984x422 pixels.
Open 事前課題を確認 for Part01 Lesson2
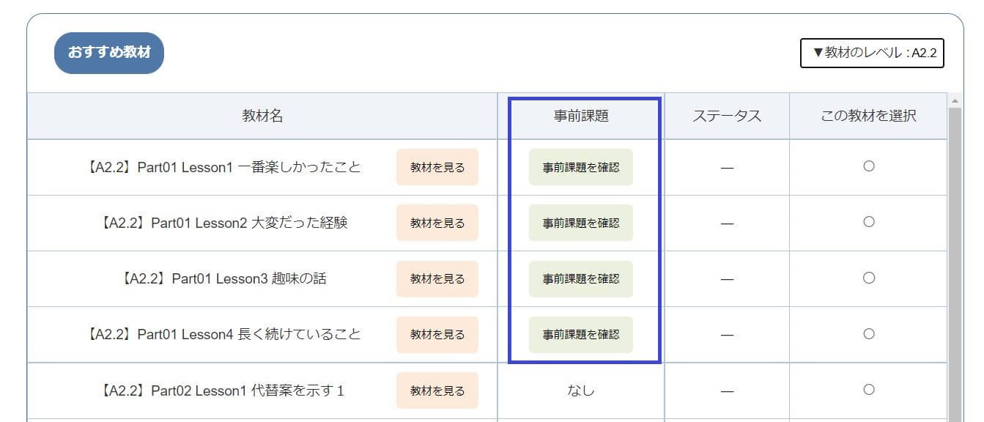tap(581, 223)
